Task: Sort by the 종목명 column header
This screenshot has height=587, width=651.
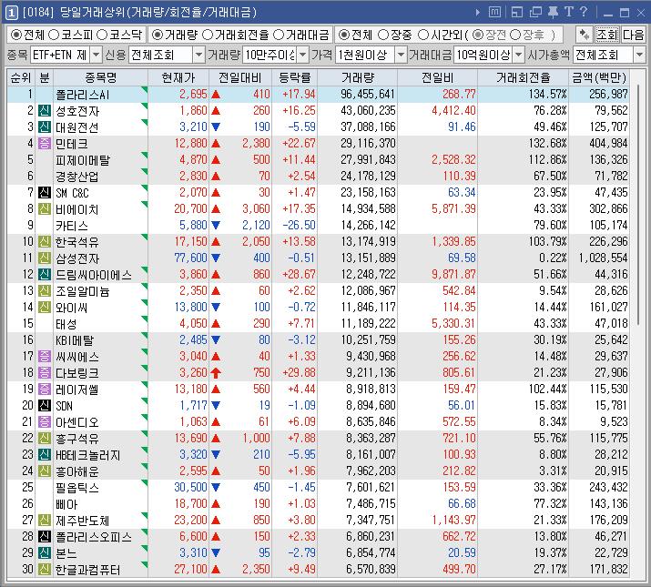Action: pyautogui.click(x=100, y=77)
